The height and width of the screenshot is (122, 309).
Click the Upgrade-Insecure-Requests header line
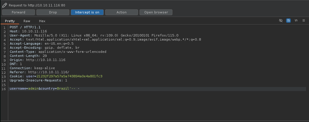[38, 80]
